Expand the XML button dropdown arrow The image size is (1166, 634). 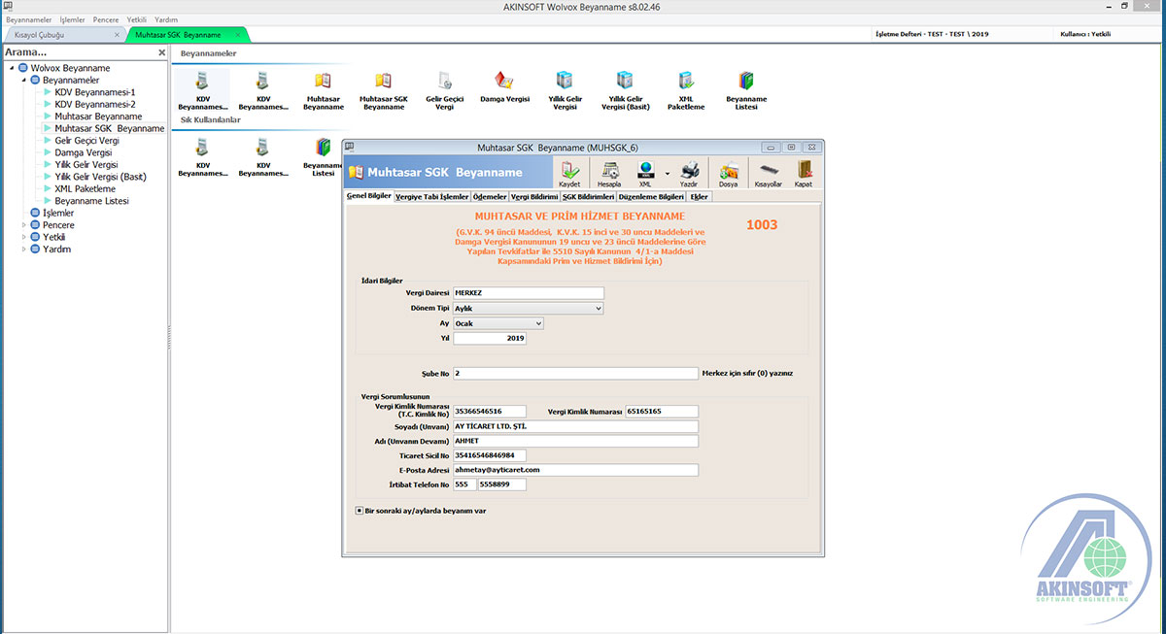coord(668,173)
